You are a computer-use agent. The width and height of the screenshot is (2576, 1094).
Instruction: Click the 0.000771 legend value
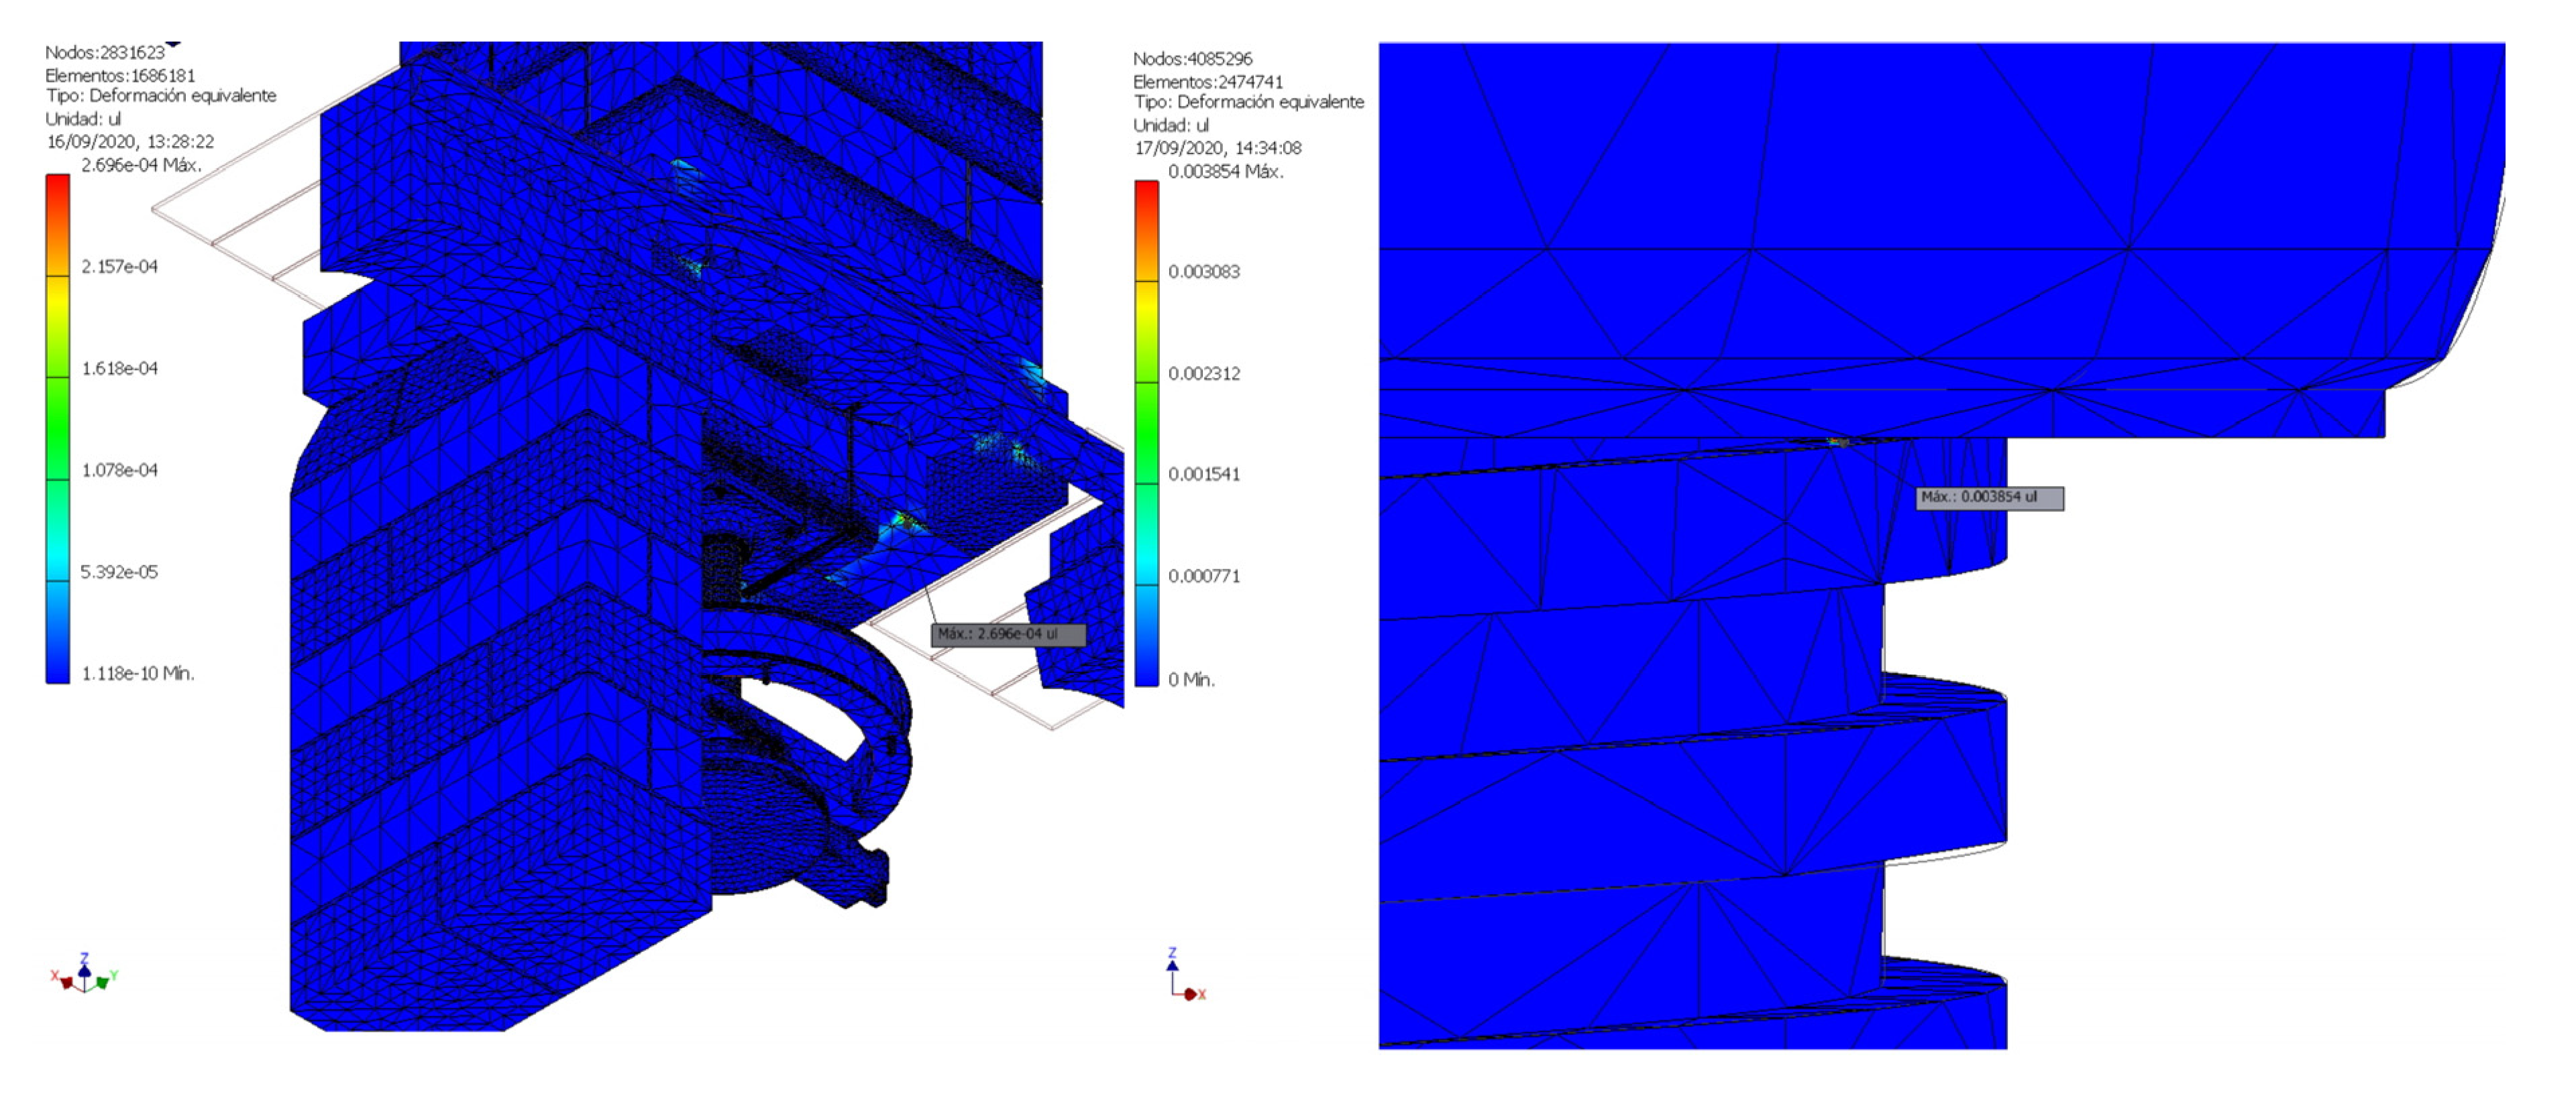click(1204, 576)
